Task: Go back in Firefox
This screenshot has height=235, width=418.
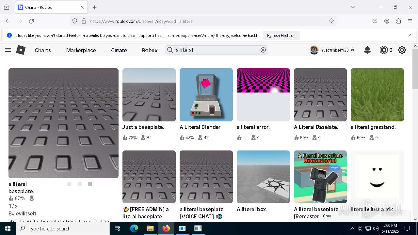Action: 8,21
